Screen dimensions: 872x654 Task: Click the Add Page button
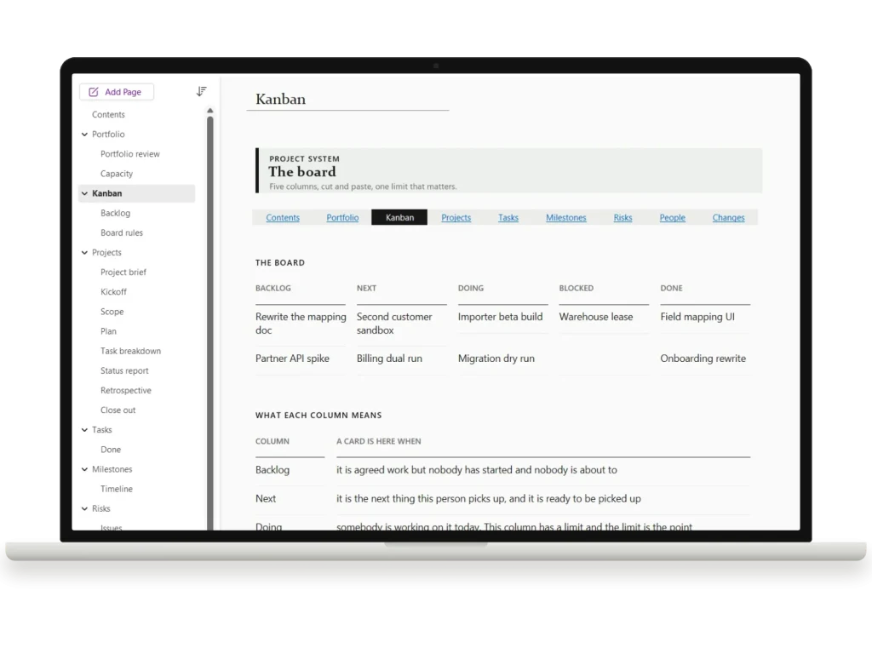tap(116, 92)
